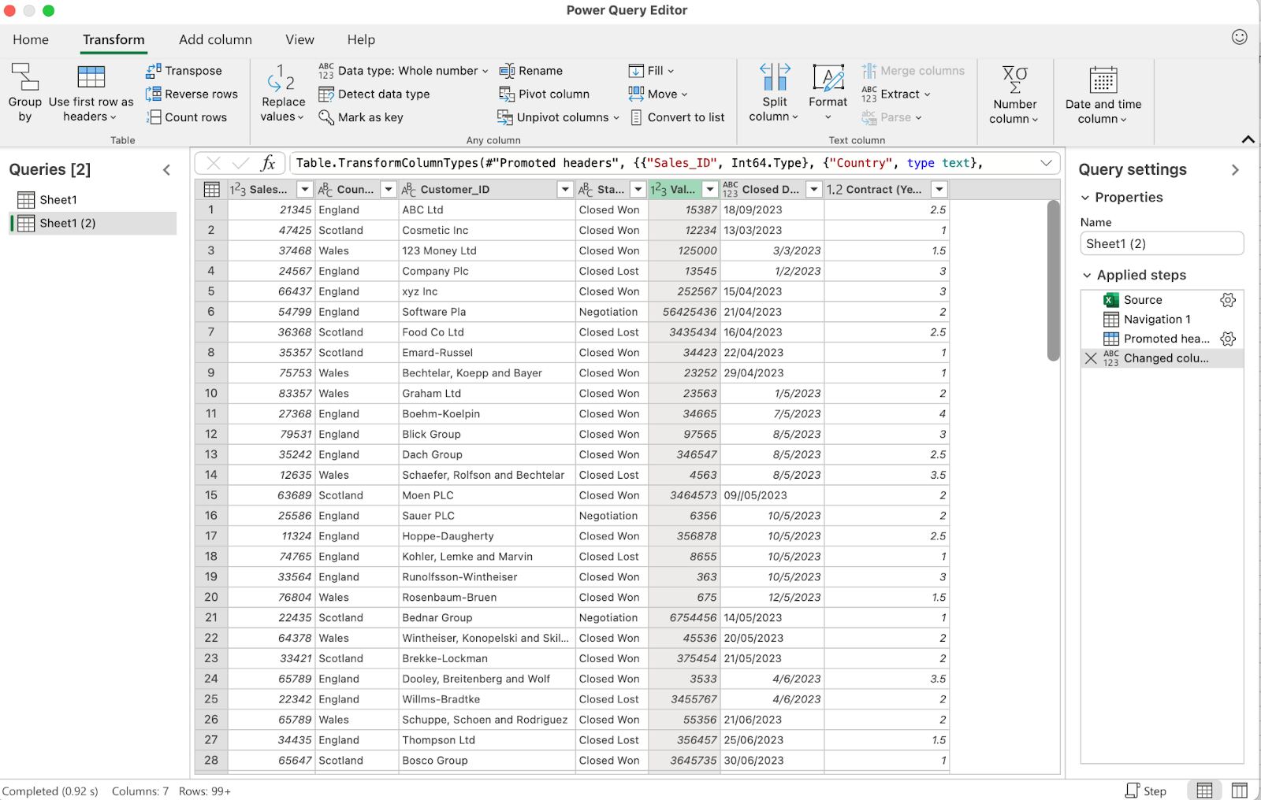Screen dimensions: 1261x800
Task: Open Sales_ID column filter dropdown
Action: pyautogui.click(x=304, y=190)
